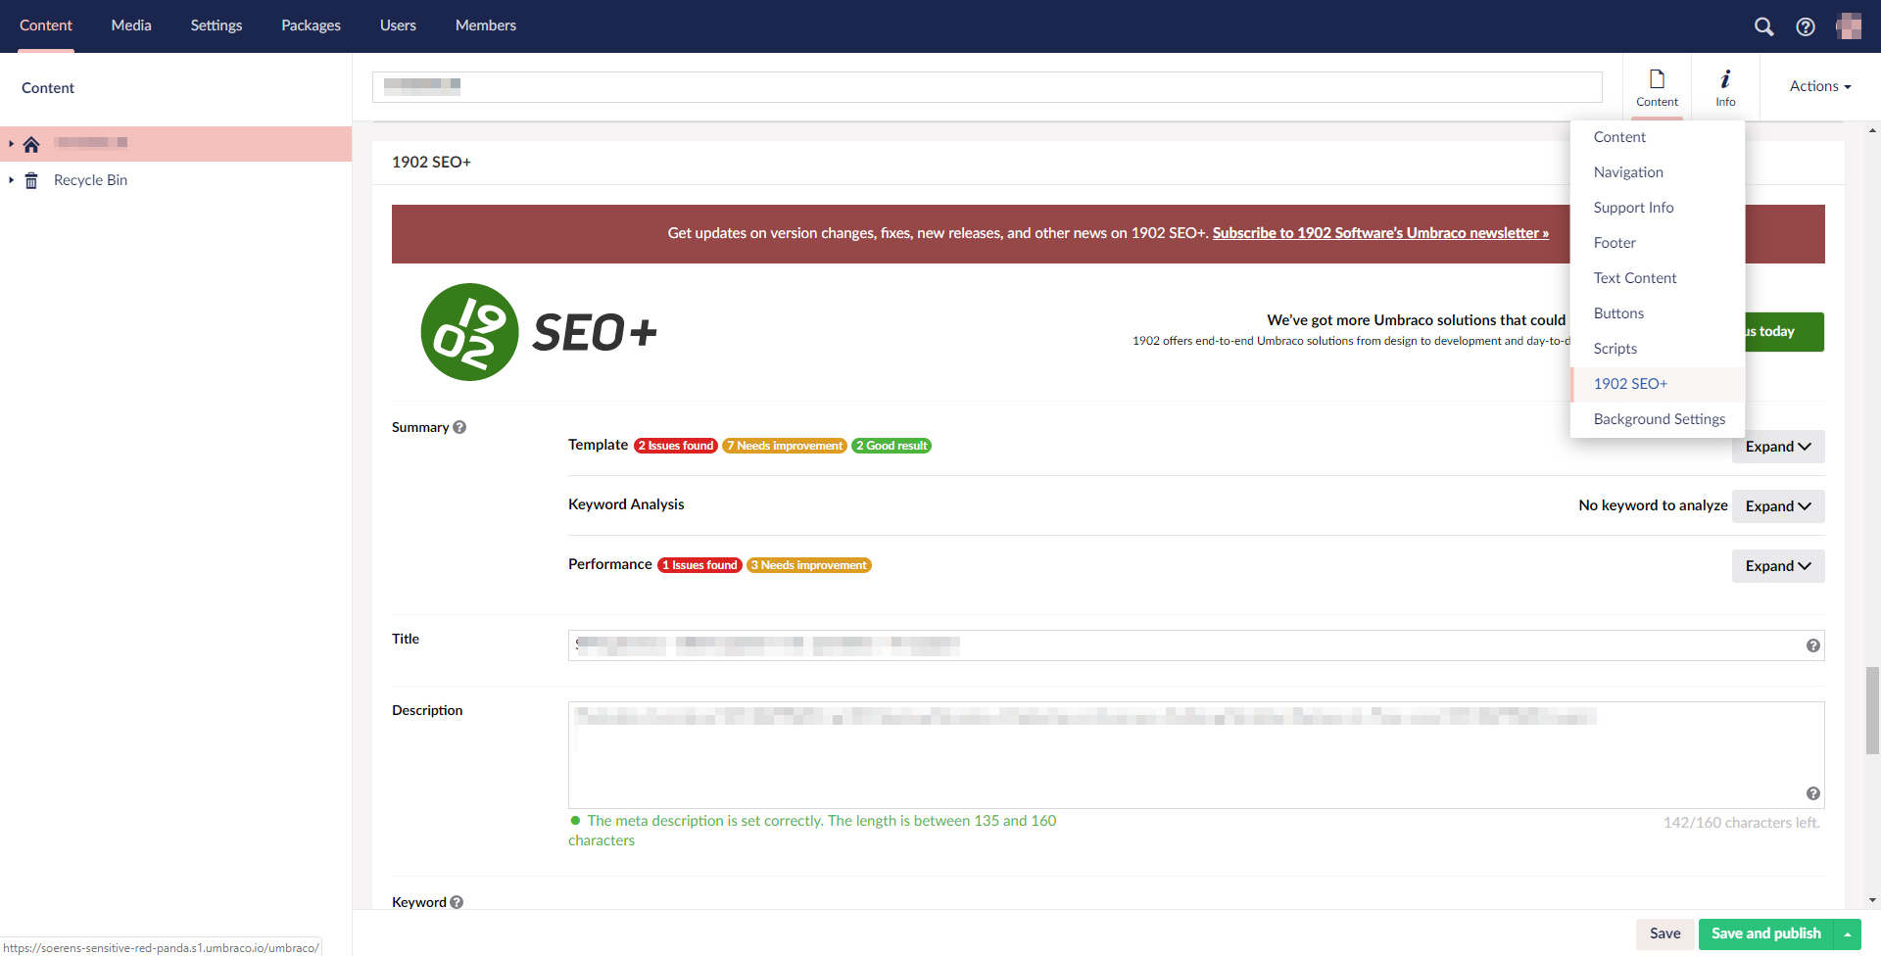Image resolution: width=1881 pixels, height=956 pixels.
Task: Click the Recycle Bin trash icon
Action: [31, 180]
